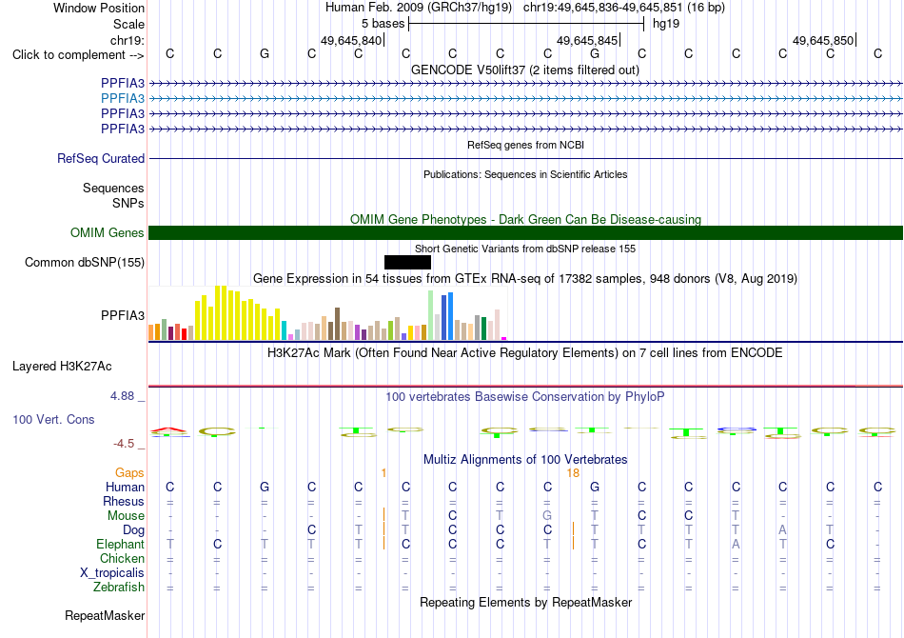Click the orange Gaps label
Screen dimensions: 904x638
coord(129,473)
